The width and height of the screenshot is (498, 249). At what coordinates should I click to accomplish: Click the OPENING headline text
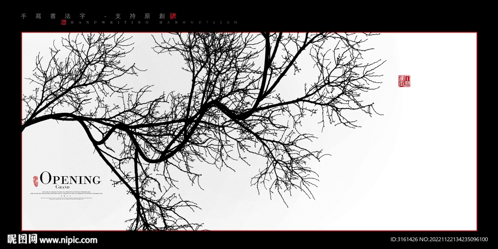[x=70, y=178]
